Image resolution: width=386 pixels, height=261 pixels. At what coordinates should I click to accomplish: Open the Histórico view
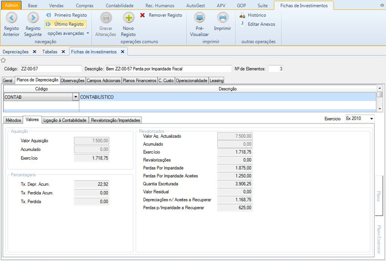tap(255, 15)
